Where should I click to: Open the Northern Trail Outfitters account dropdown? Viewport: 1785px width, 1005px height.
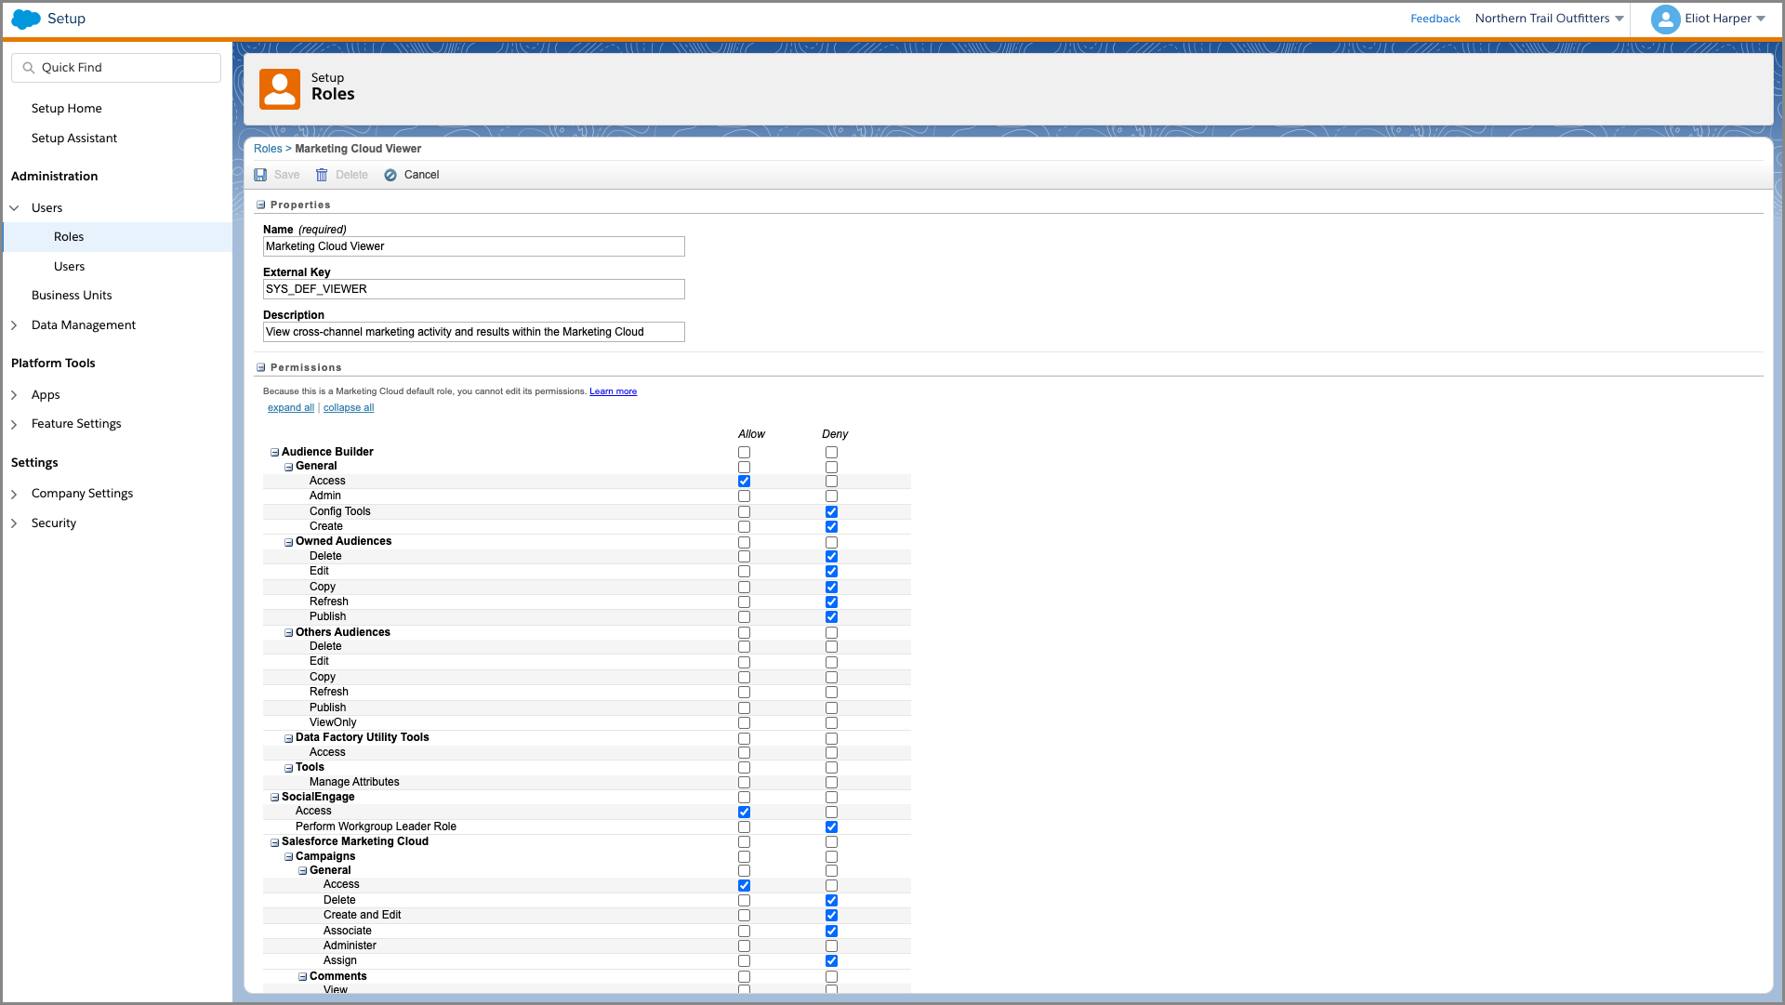[x=1620, y=19]
